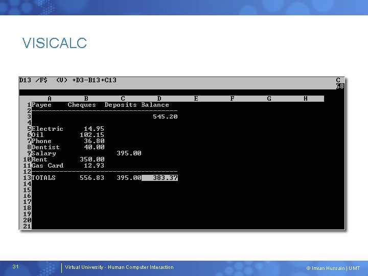Select the Dentist payee cell
368x276 pixels.
[45, 147]
